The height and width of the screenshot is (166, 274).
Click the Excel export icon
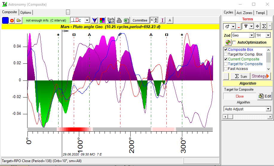[126, 20]
